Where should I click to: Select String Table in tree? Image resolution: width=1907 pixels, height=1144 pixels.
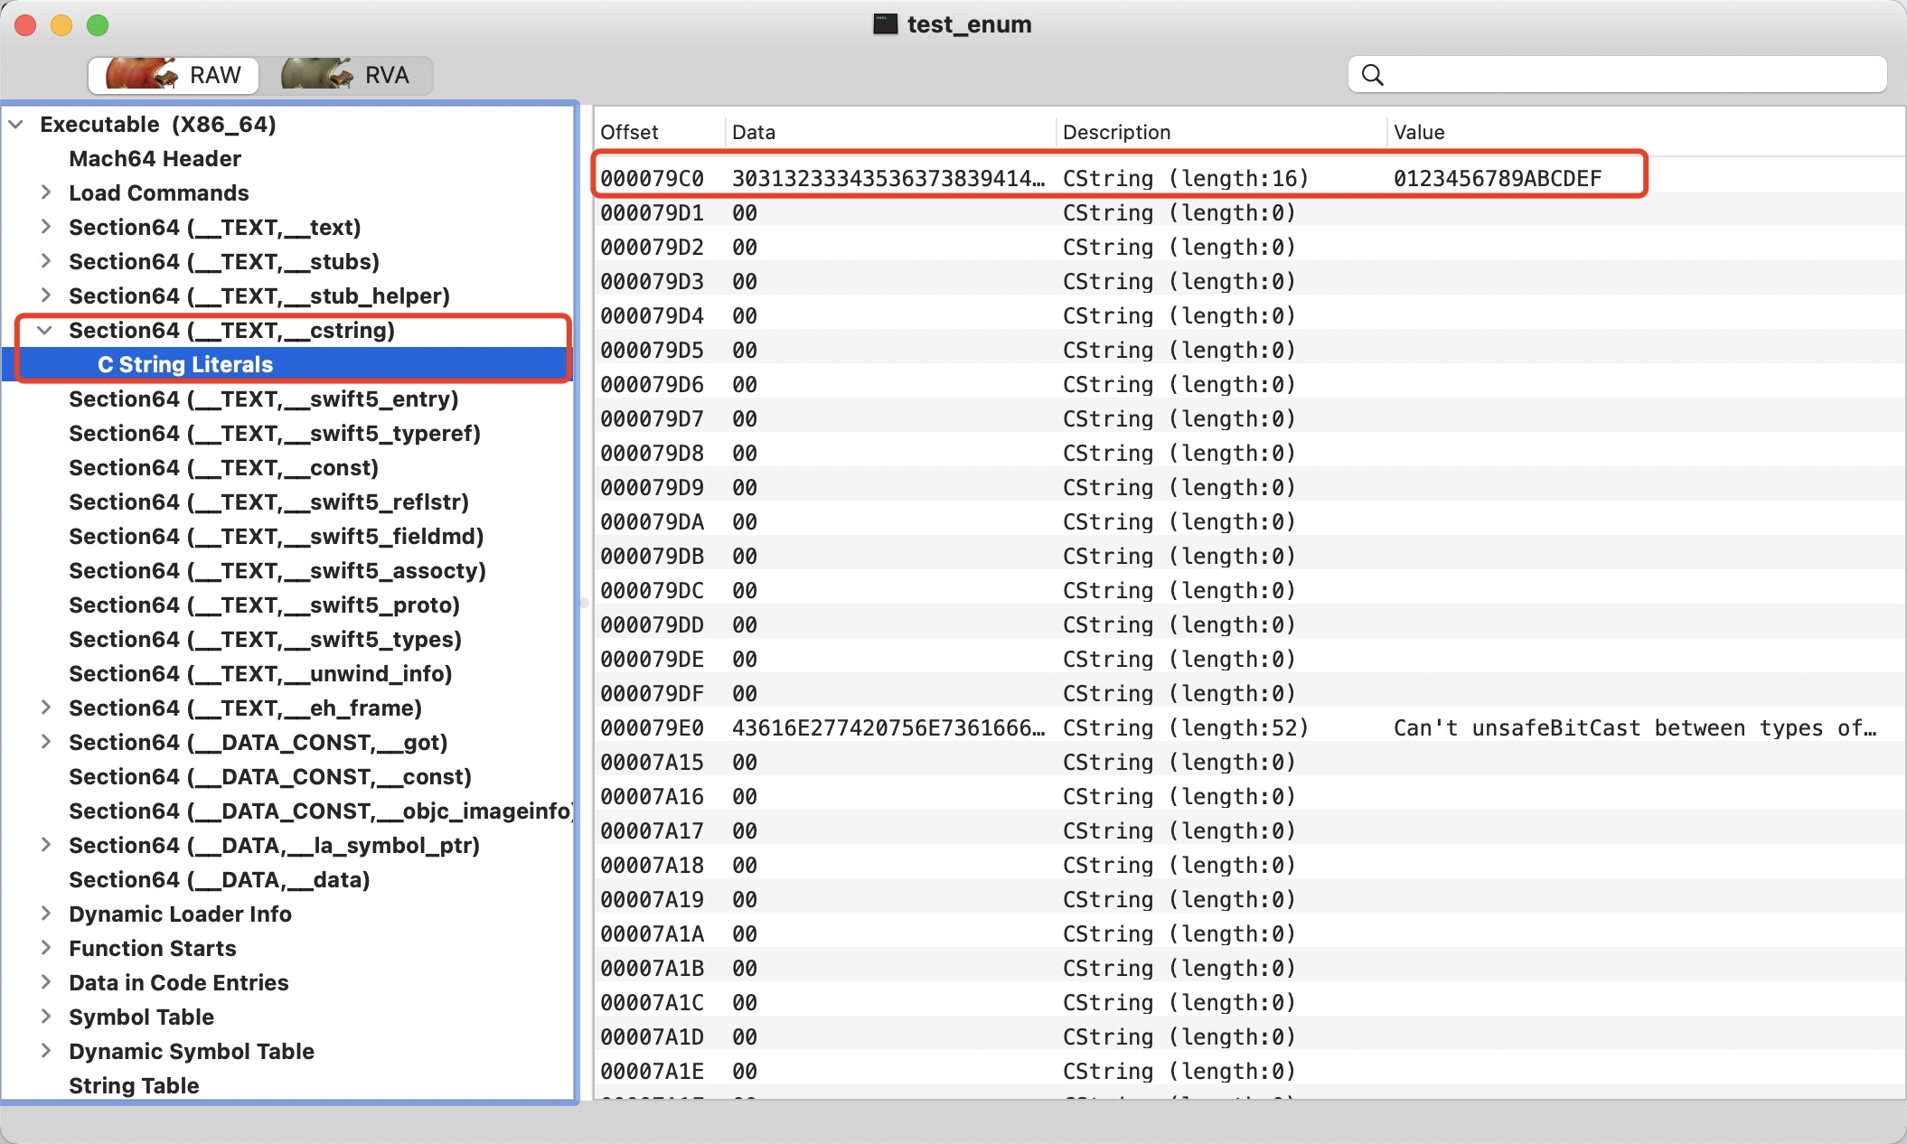point(134,1086)
